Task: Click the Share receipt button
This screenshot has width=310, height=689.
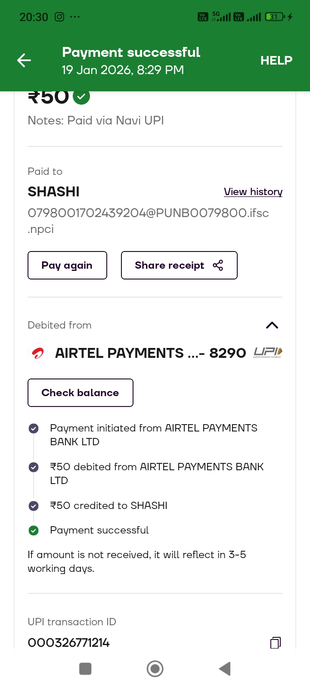Action: click(x=179, y=265)
